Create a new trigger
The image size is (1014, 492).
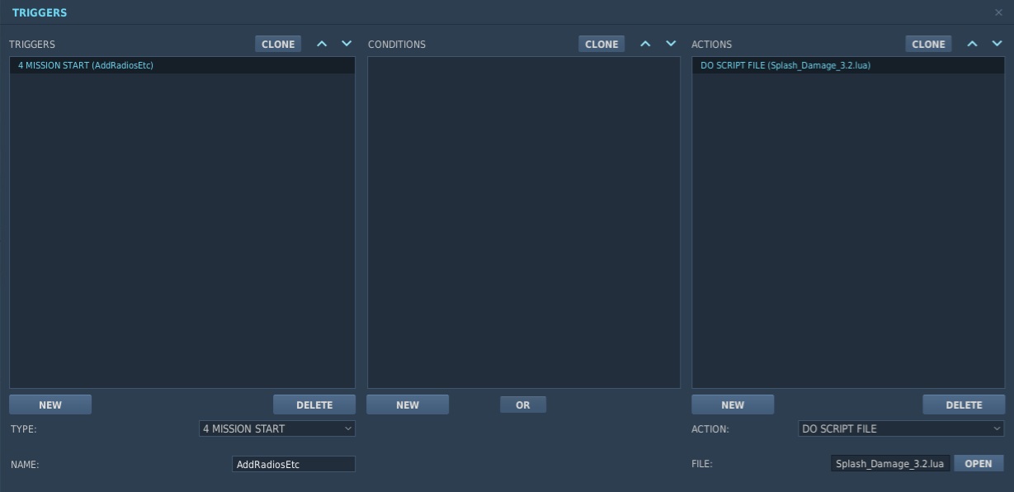[50, 404]
